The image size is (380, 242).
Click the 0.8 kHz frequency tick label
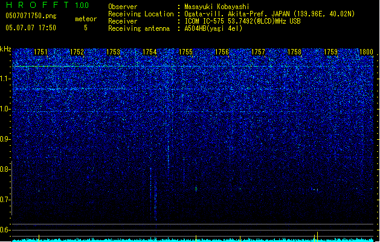[5, 169]
